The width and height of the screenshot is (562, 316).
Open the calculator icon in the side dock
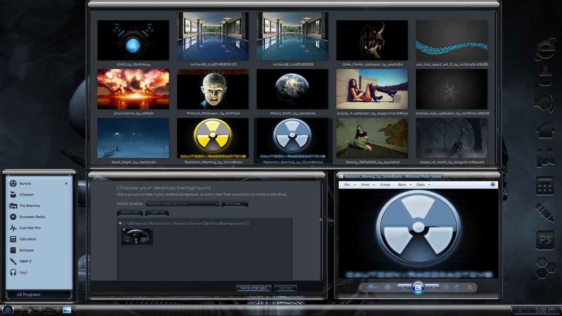545,186
